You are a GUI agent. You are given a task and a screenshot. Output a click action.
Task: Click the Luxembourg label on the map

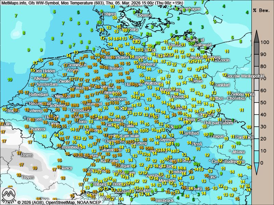pos(70,147)
